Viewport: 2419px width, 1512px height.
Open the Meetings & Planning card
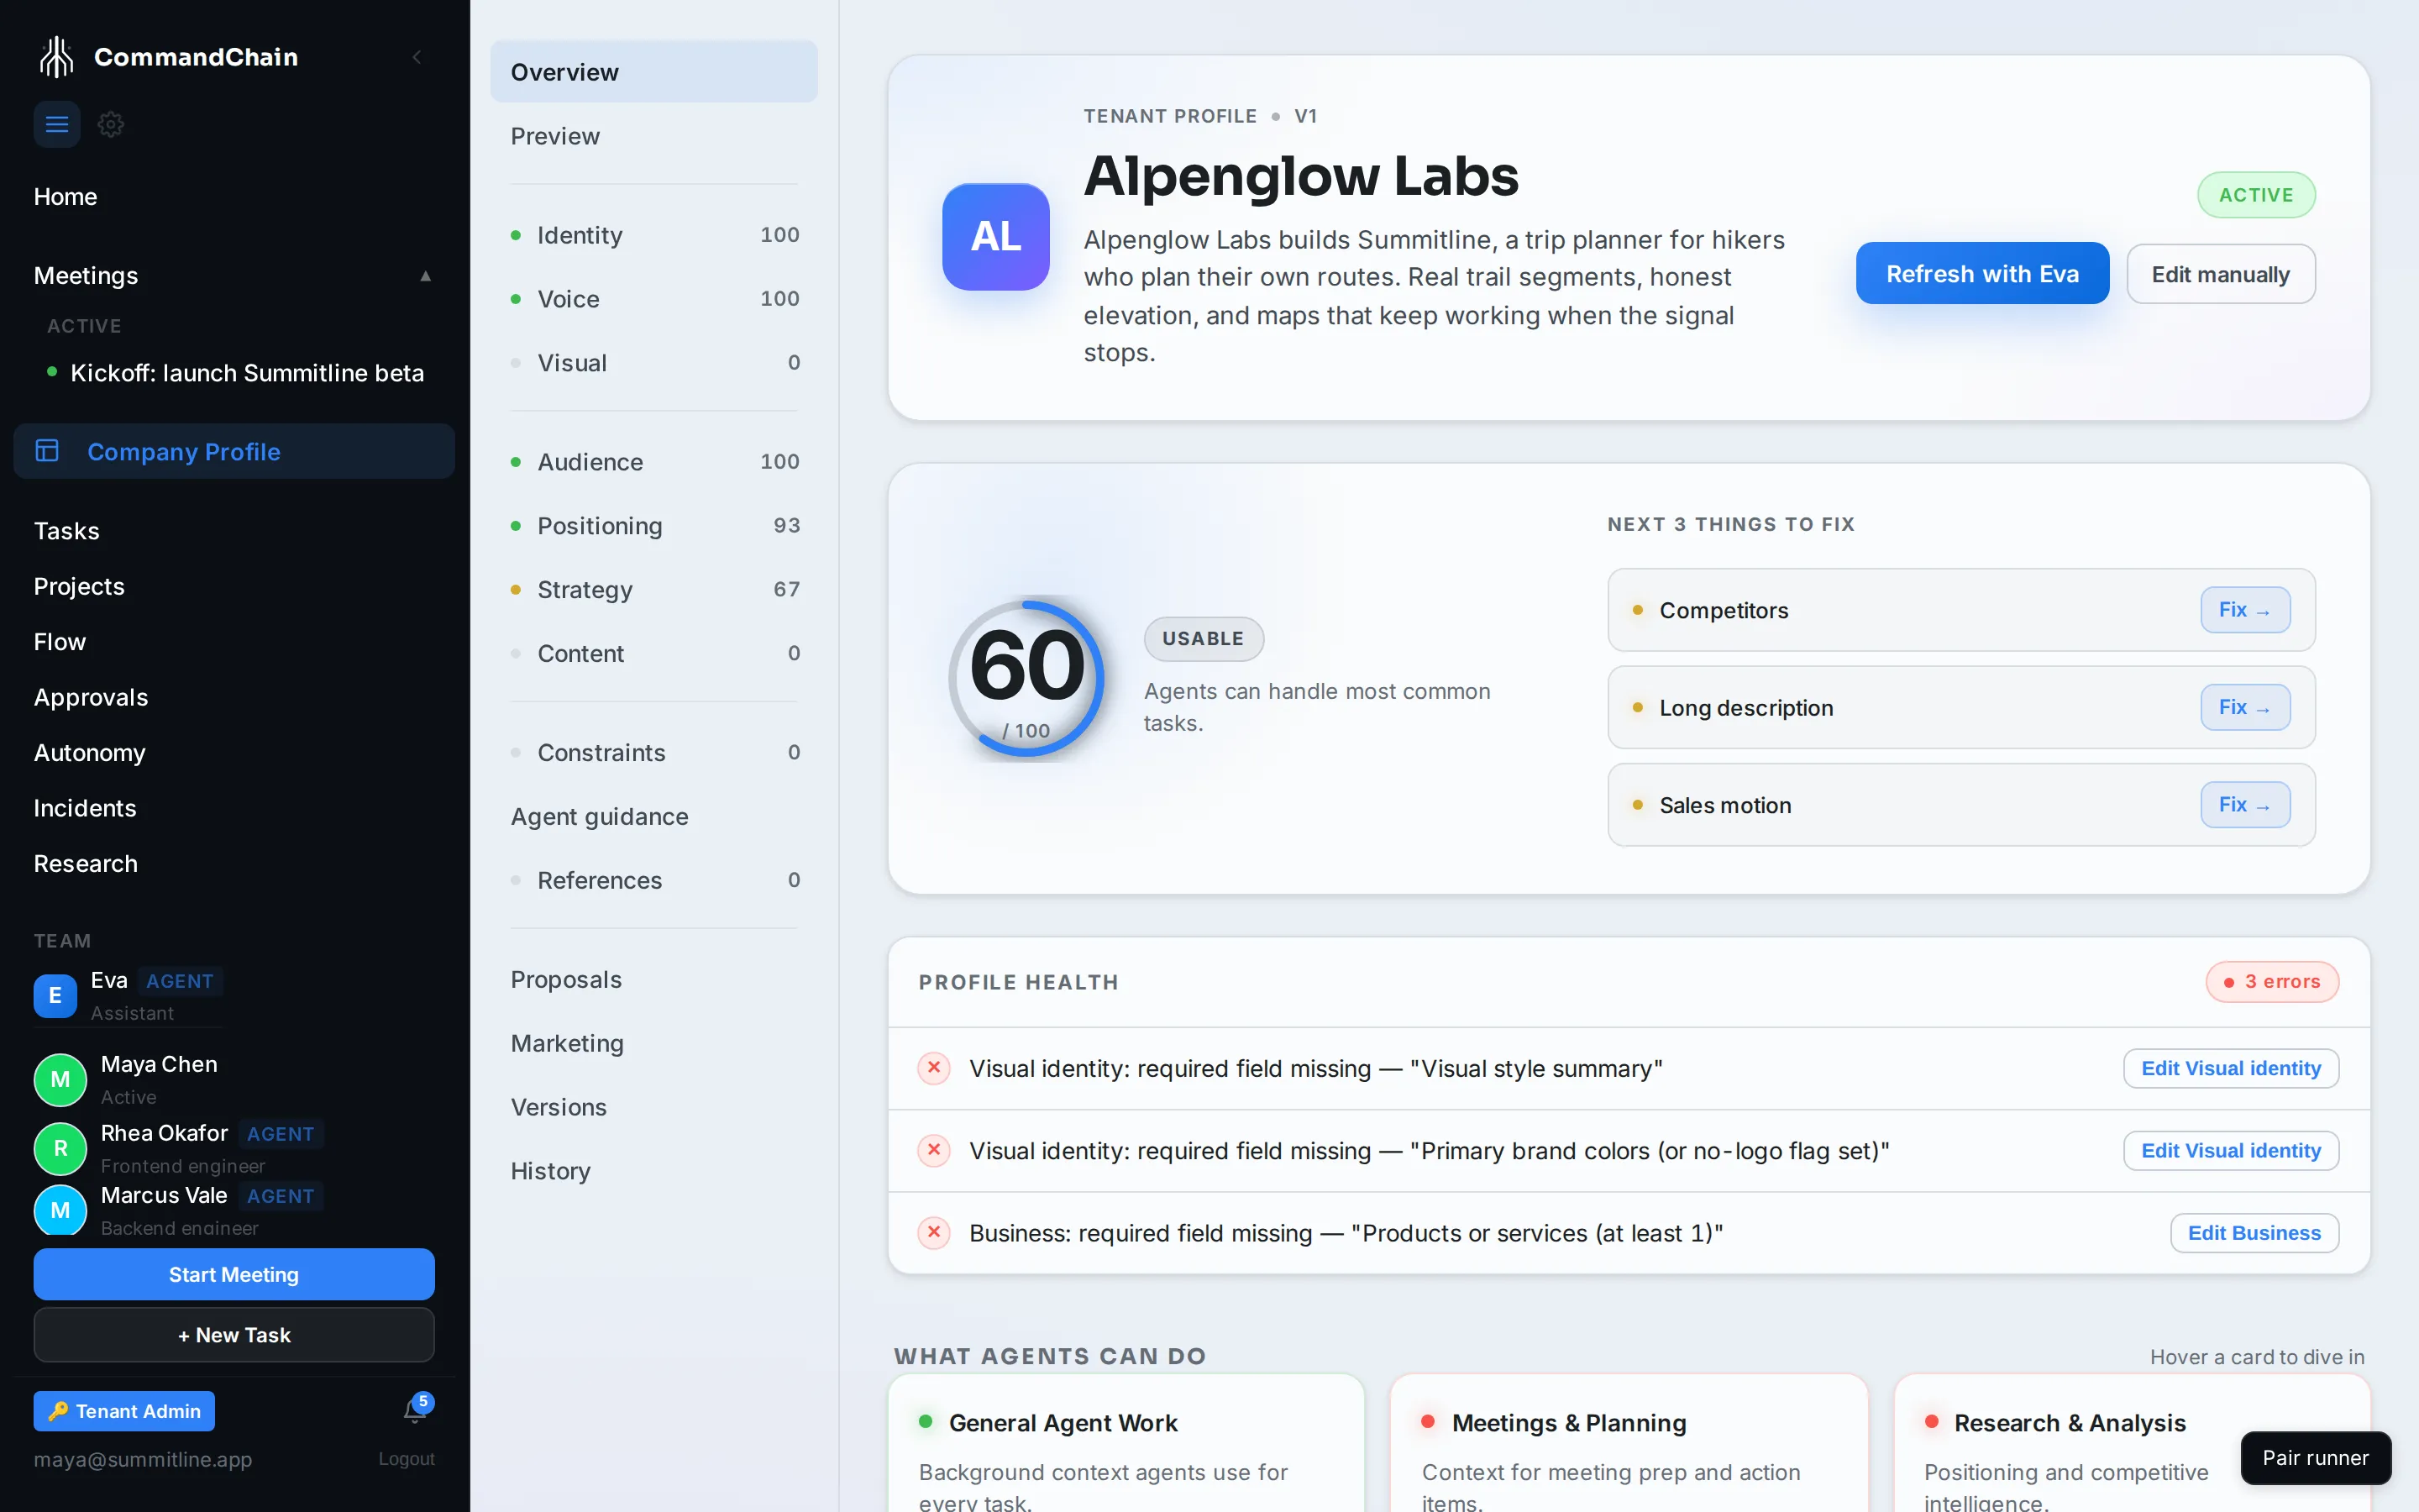tap(1629, 1444)
